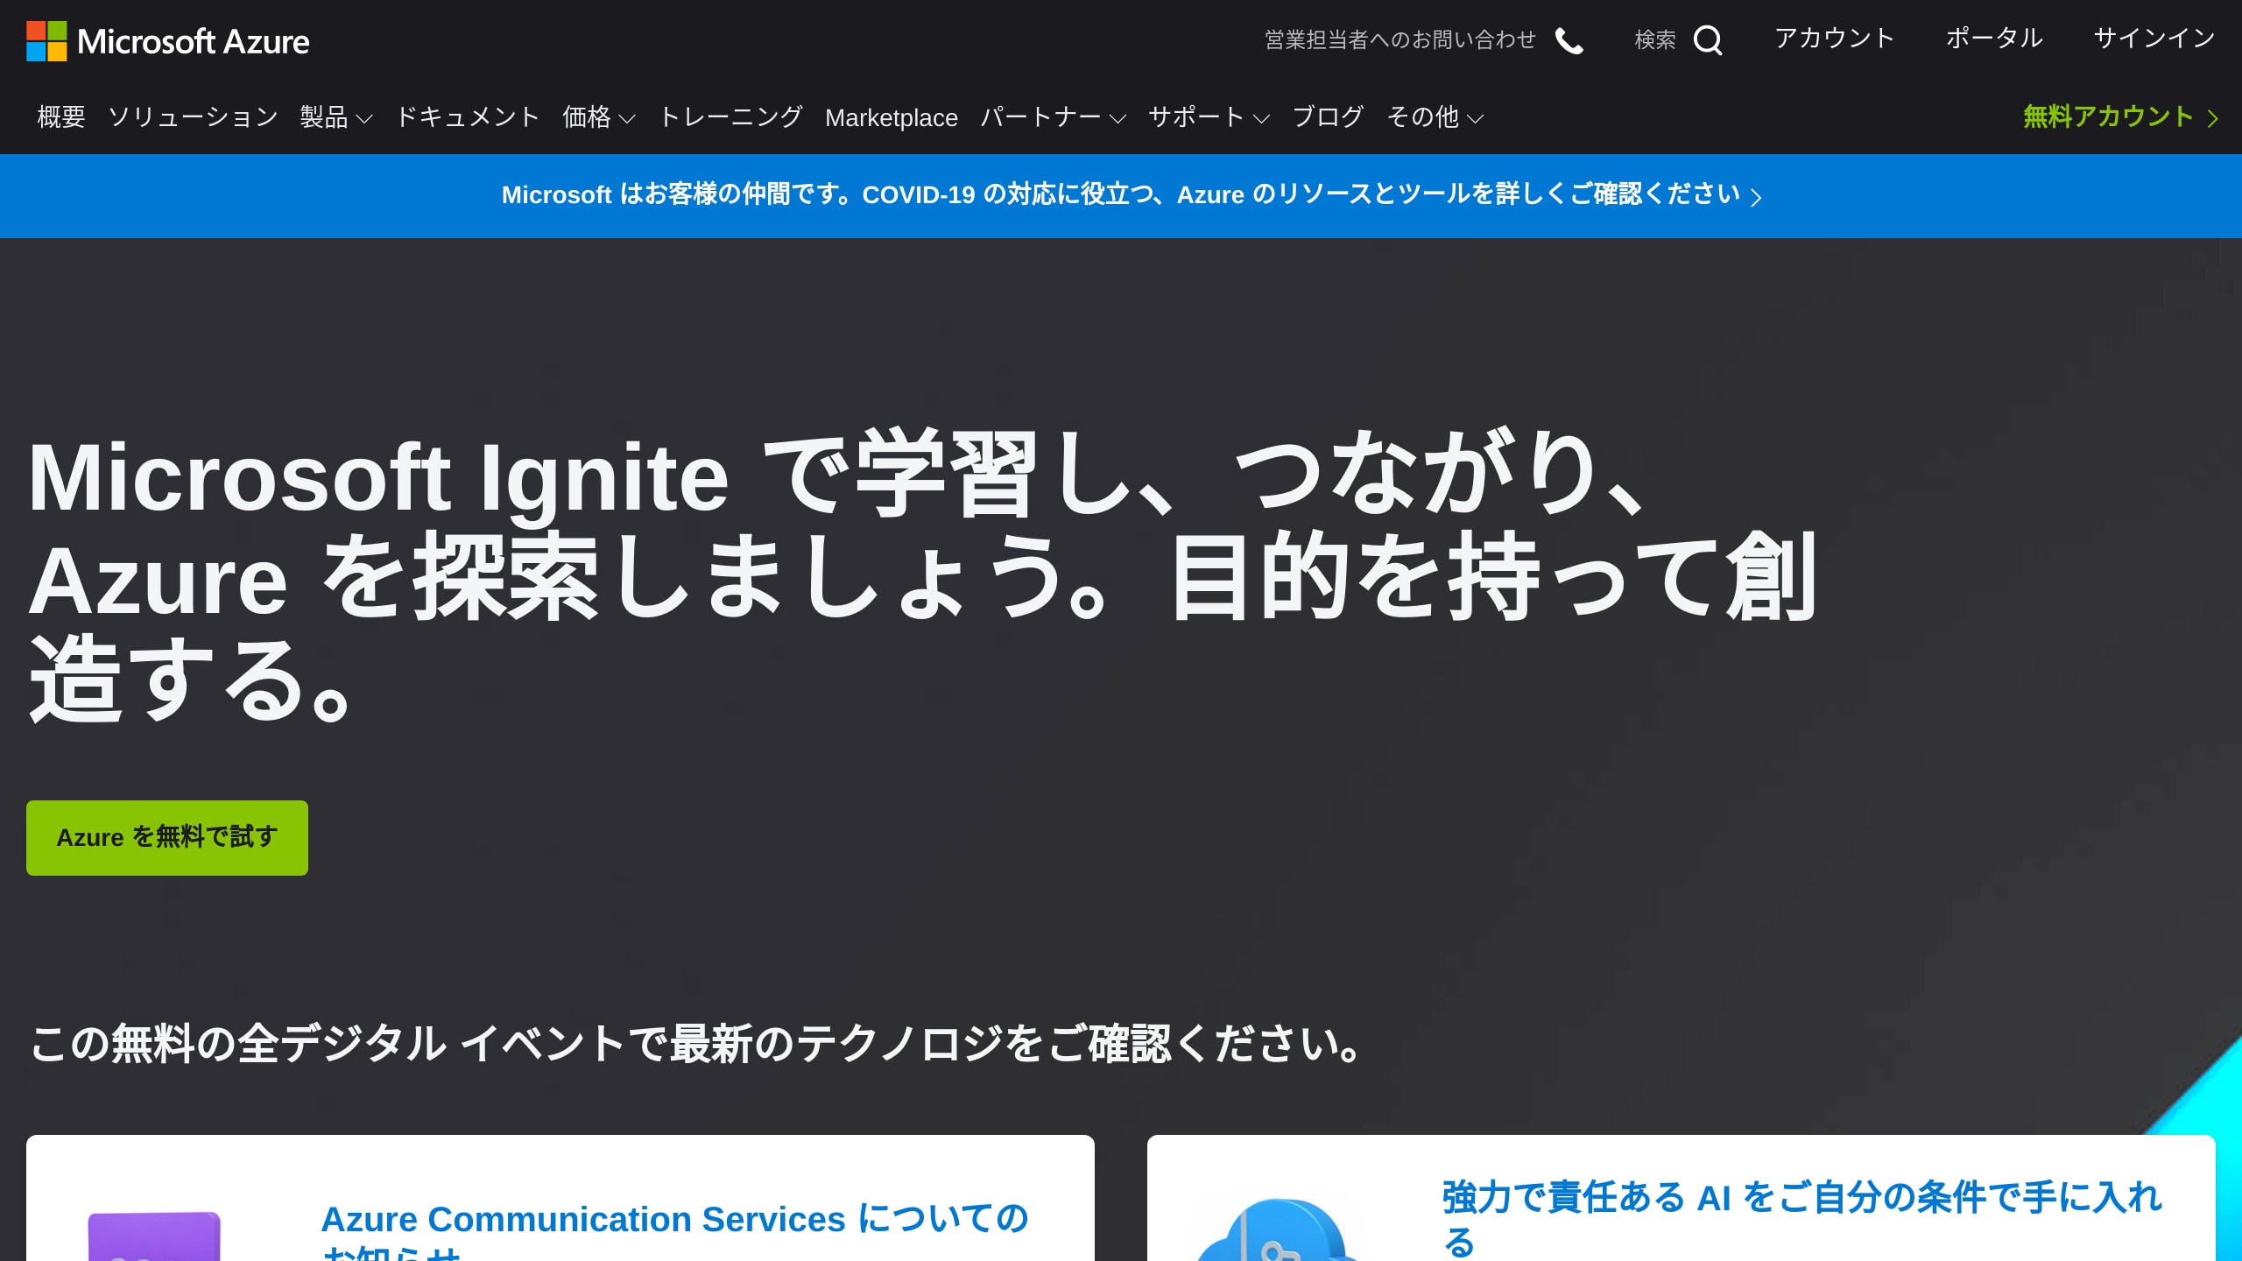Open the ブログ nav item
The width and height of the screenshot is (2242, 1261).
(x=1328, y=117)
